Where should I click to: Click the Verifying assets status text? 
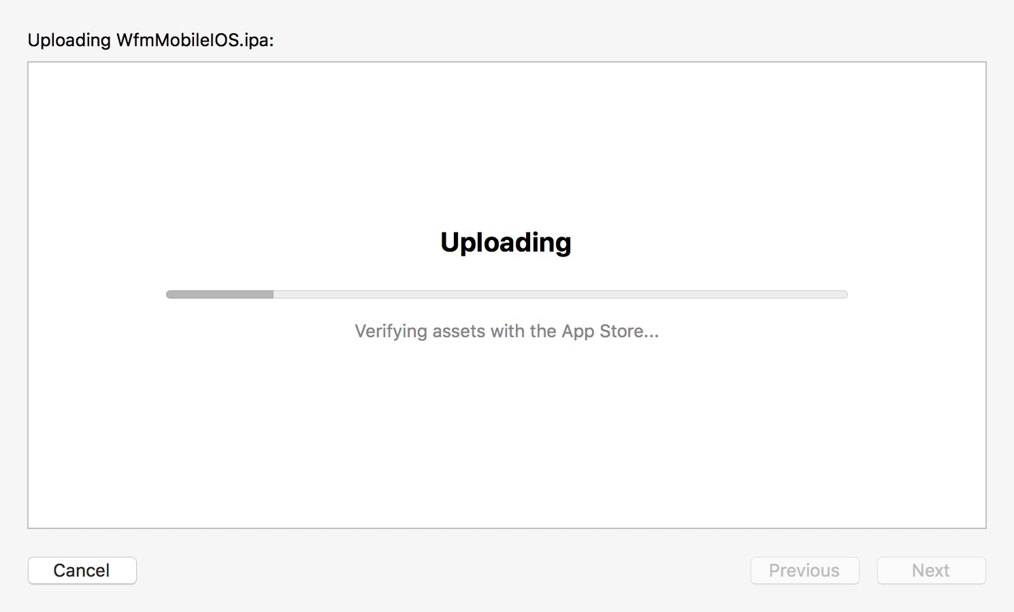click(x=506, y=331)
